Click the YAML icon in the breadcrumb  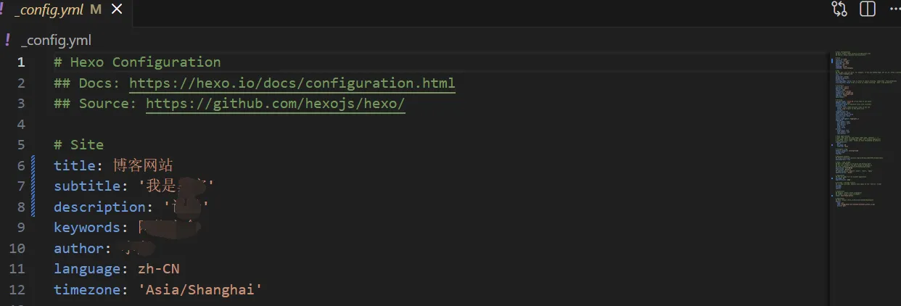(x=7, y=40)
